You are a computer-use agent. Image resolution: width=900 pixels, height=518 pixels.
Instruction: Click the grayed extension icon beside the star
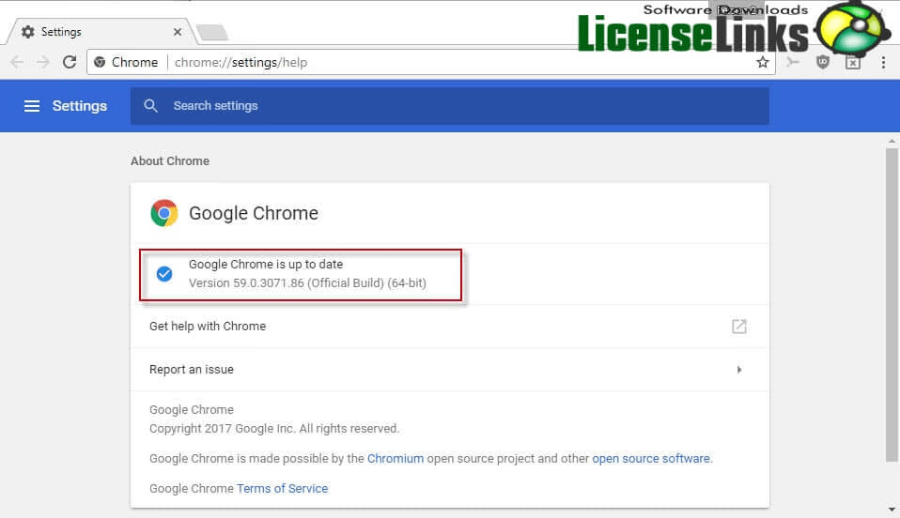pos(793,62)
